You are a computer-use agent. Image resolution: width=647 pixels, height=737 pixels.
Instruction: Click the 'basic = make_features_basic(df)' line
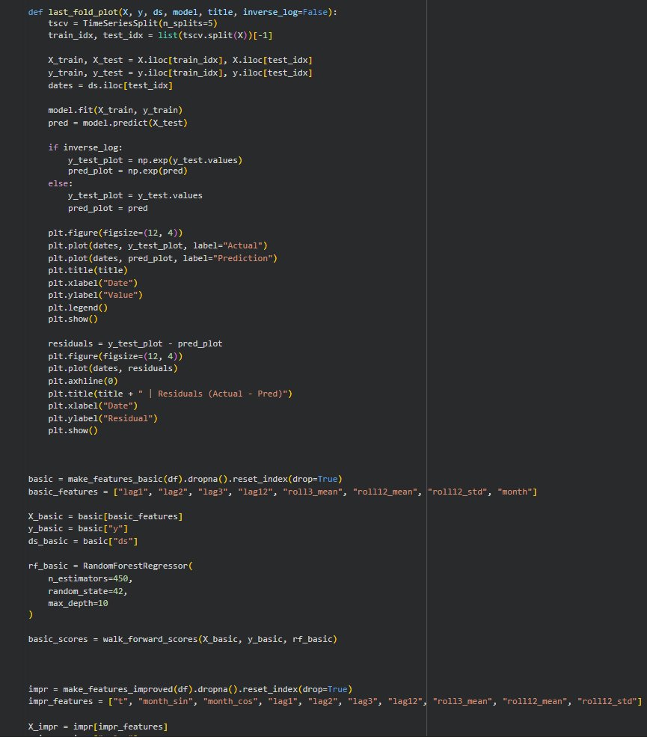[x=185, y=479]
